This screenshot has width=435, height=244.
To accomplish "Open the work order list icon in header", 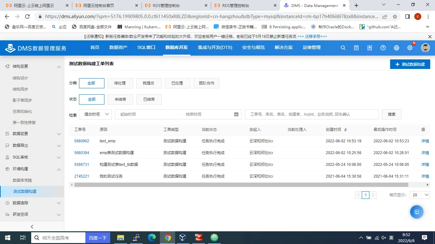I will click(356, 48).
